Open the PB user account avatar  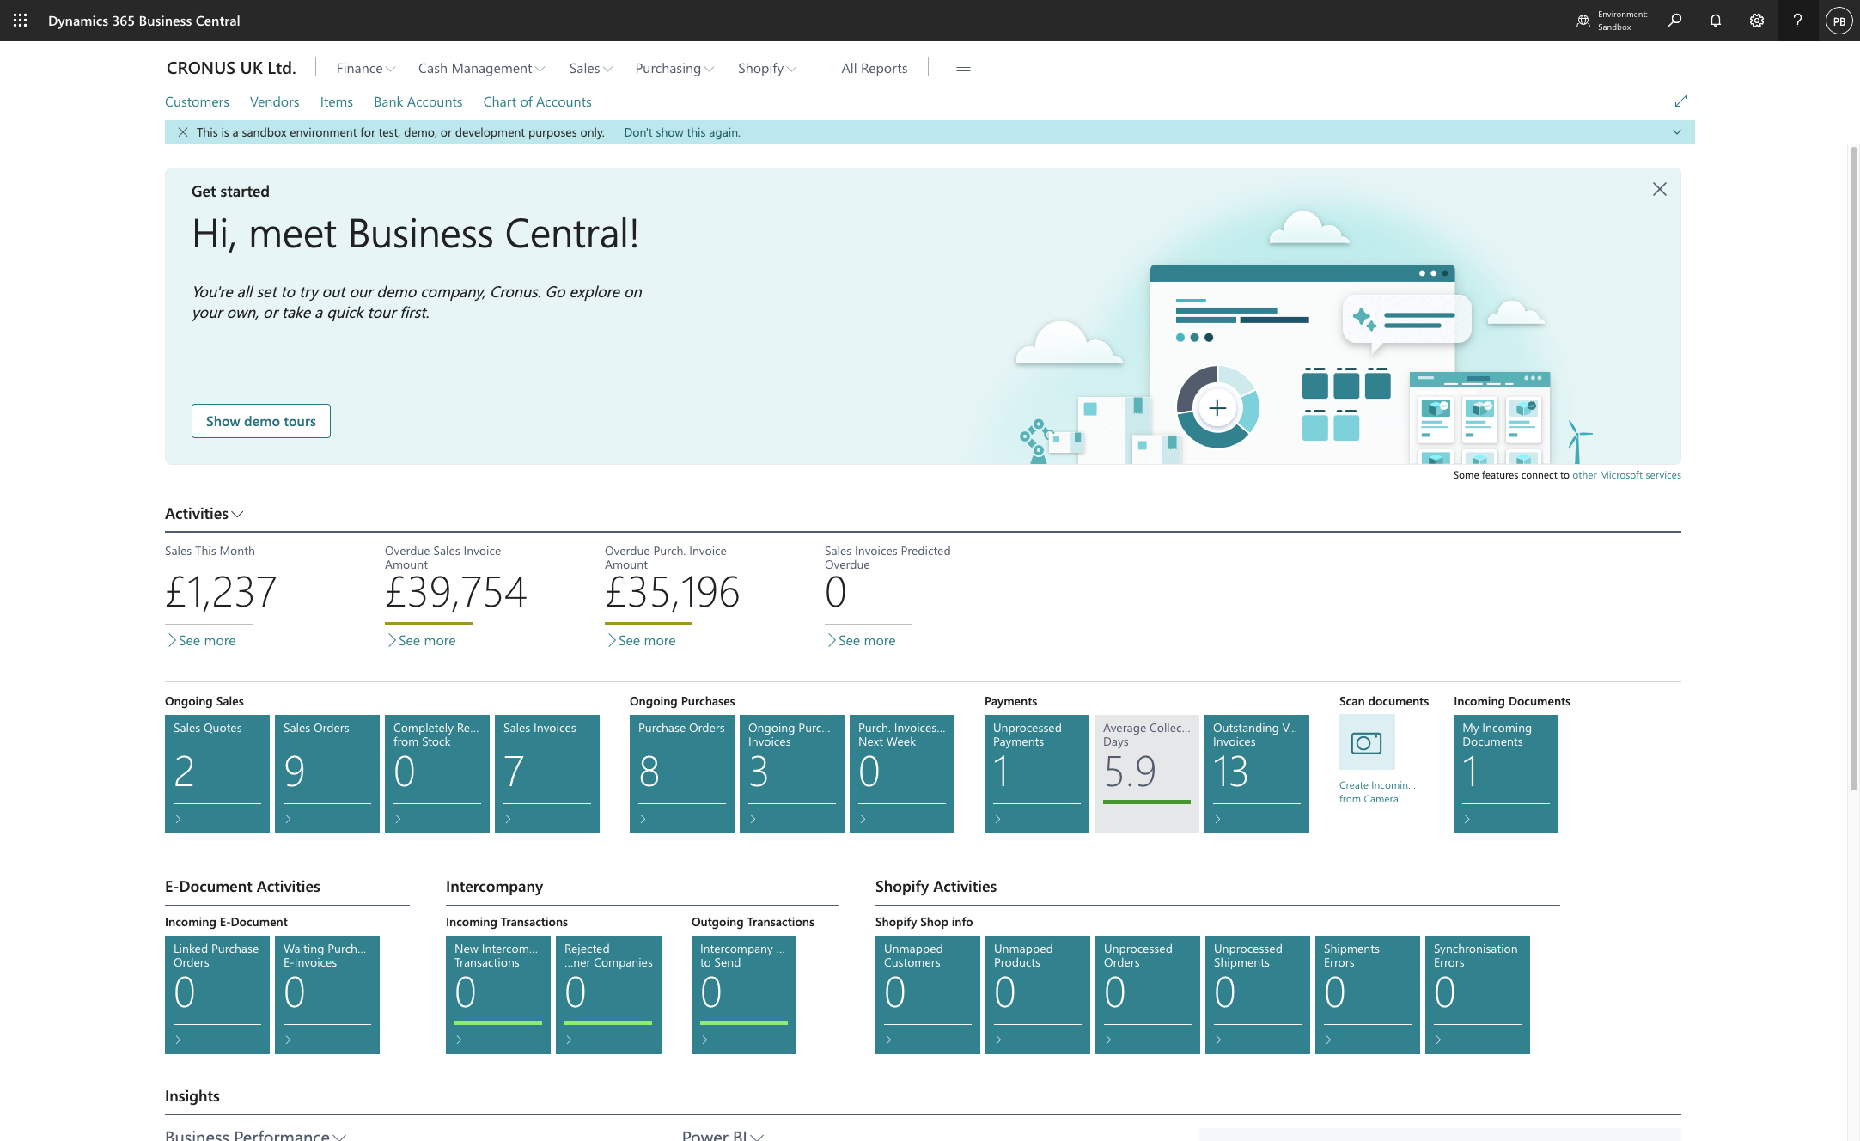pyautogui.click(x=1839, y=21)
